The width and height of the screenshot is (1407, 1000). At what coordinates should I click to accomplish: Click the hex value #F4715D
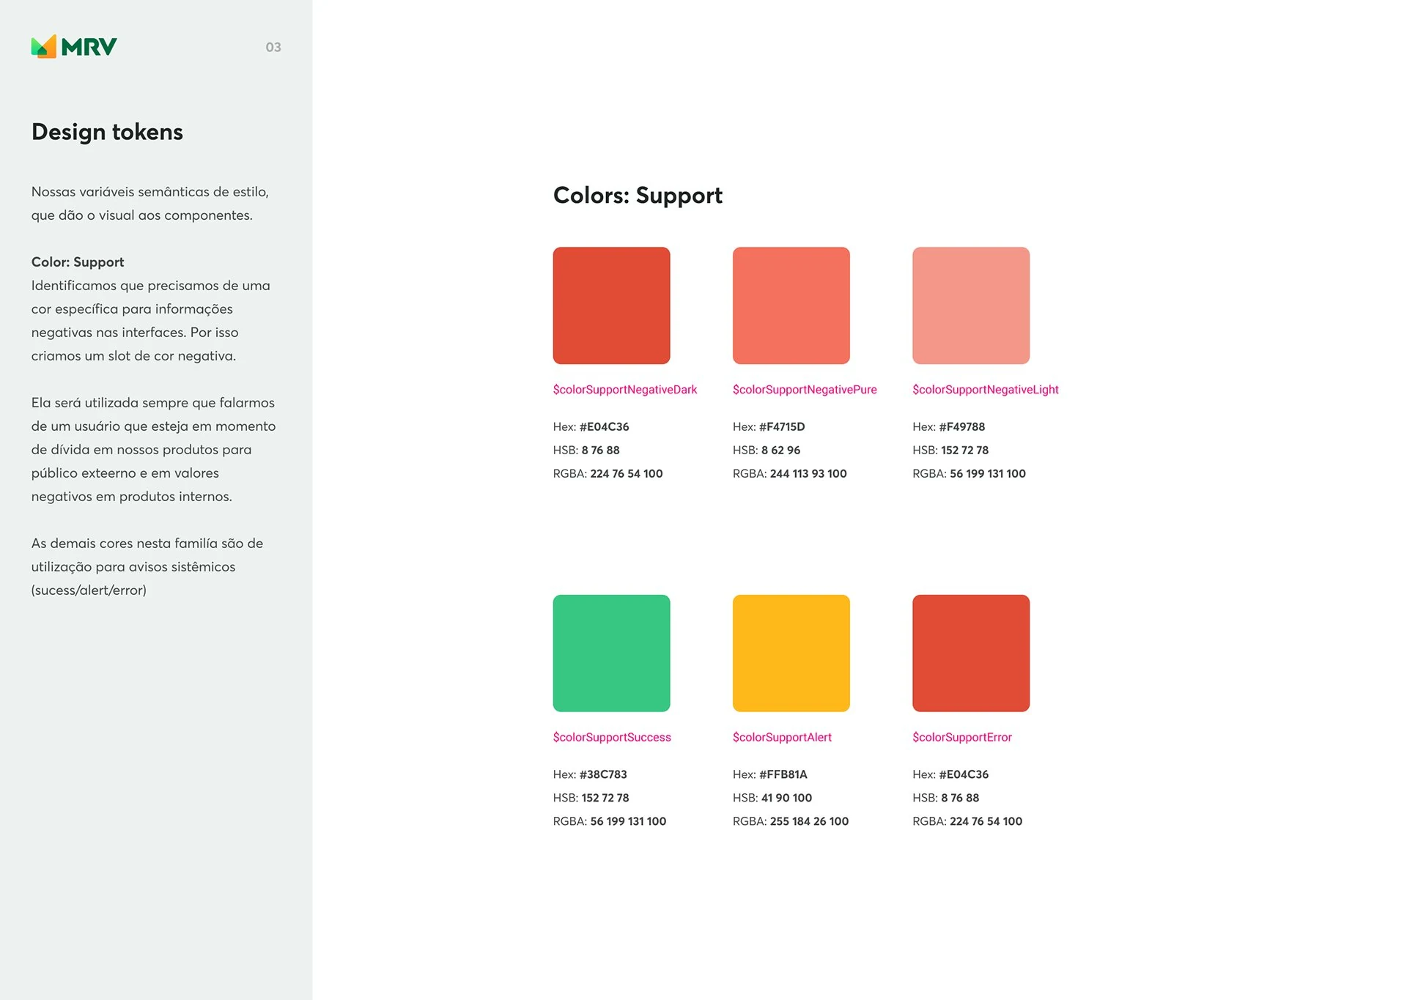(782, 426)
